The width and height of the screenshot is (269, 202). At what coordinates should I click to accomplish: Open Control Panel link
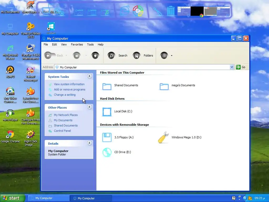(62, 131)
